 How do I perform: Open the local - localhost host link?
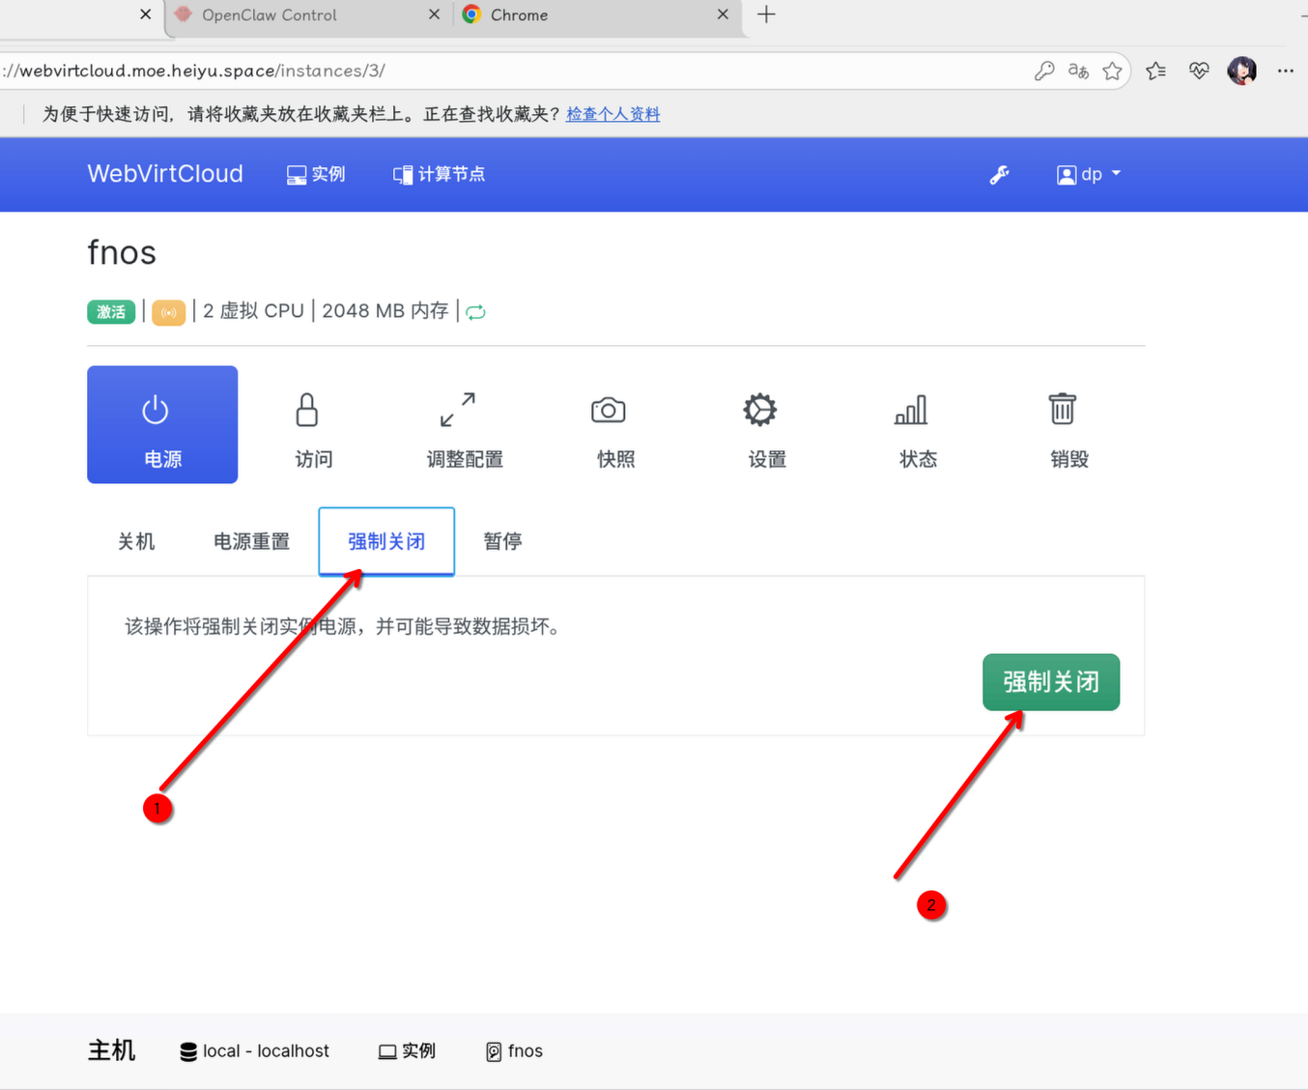pos(255,1051)
